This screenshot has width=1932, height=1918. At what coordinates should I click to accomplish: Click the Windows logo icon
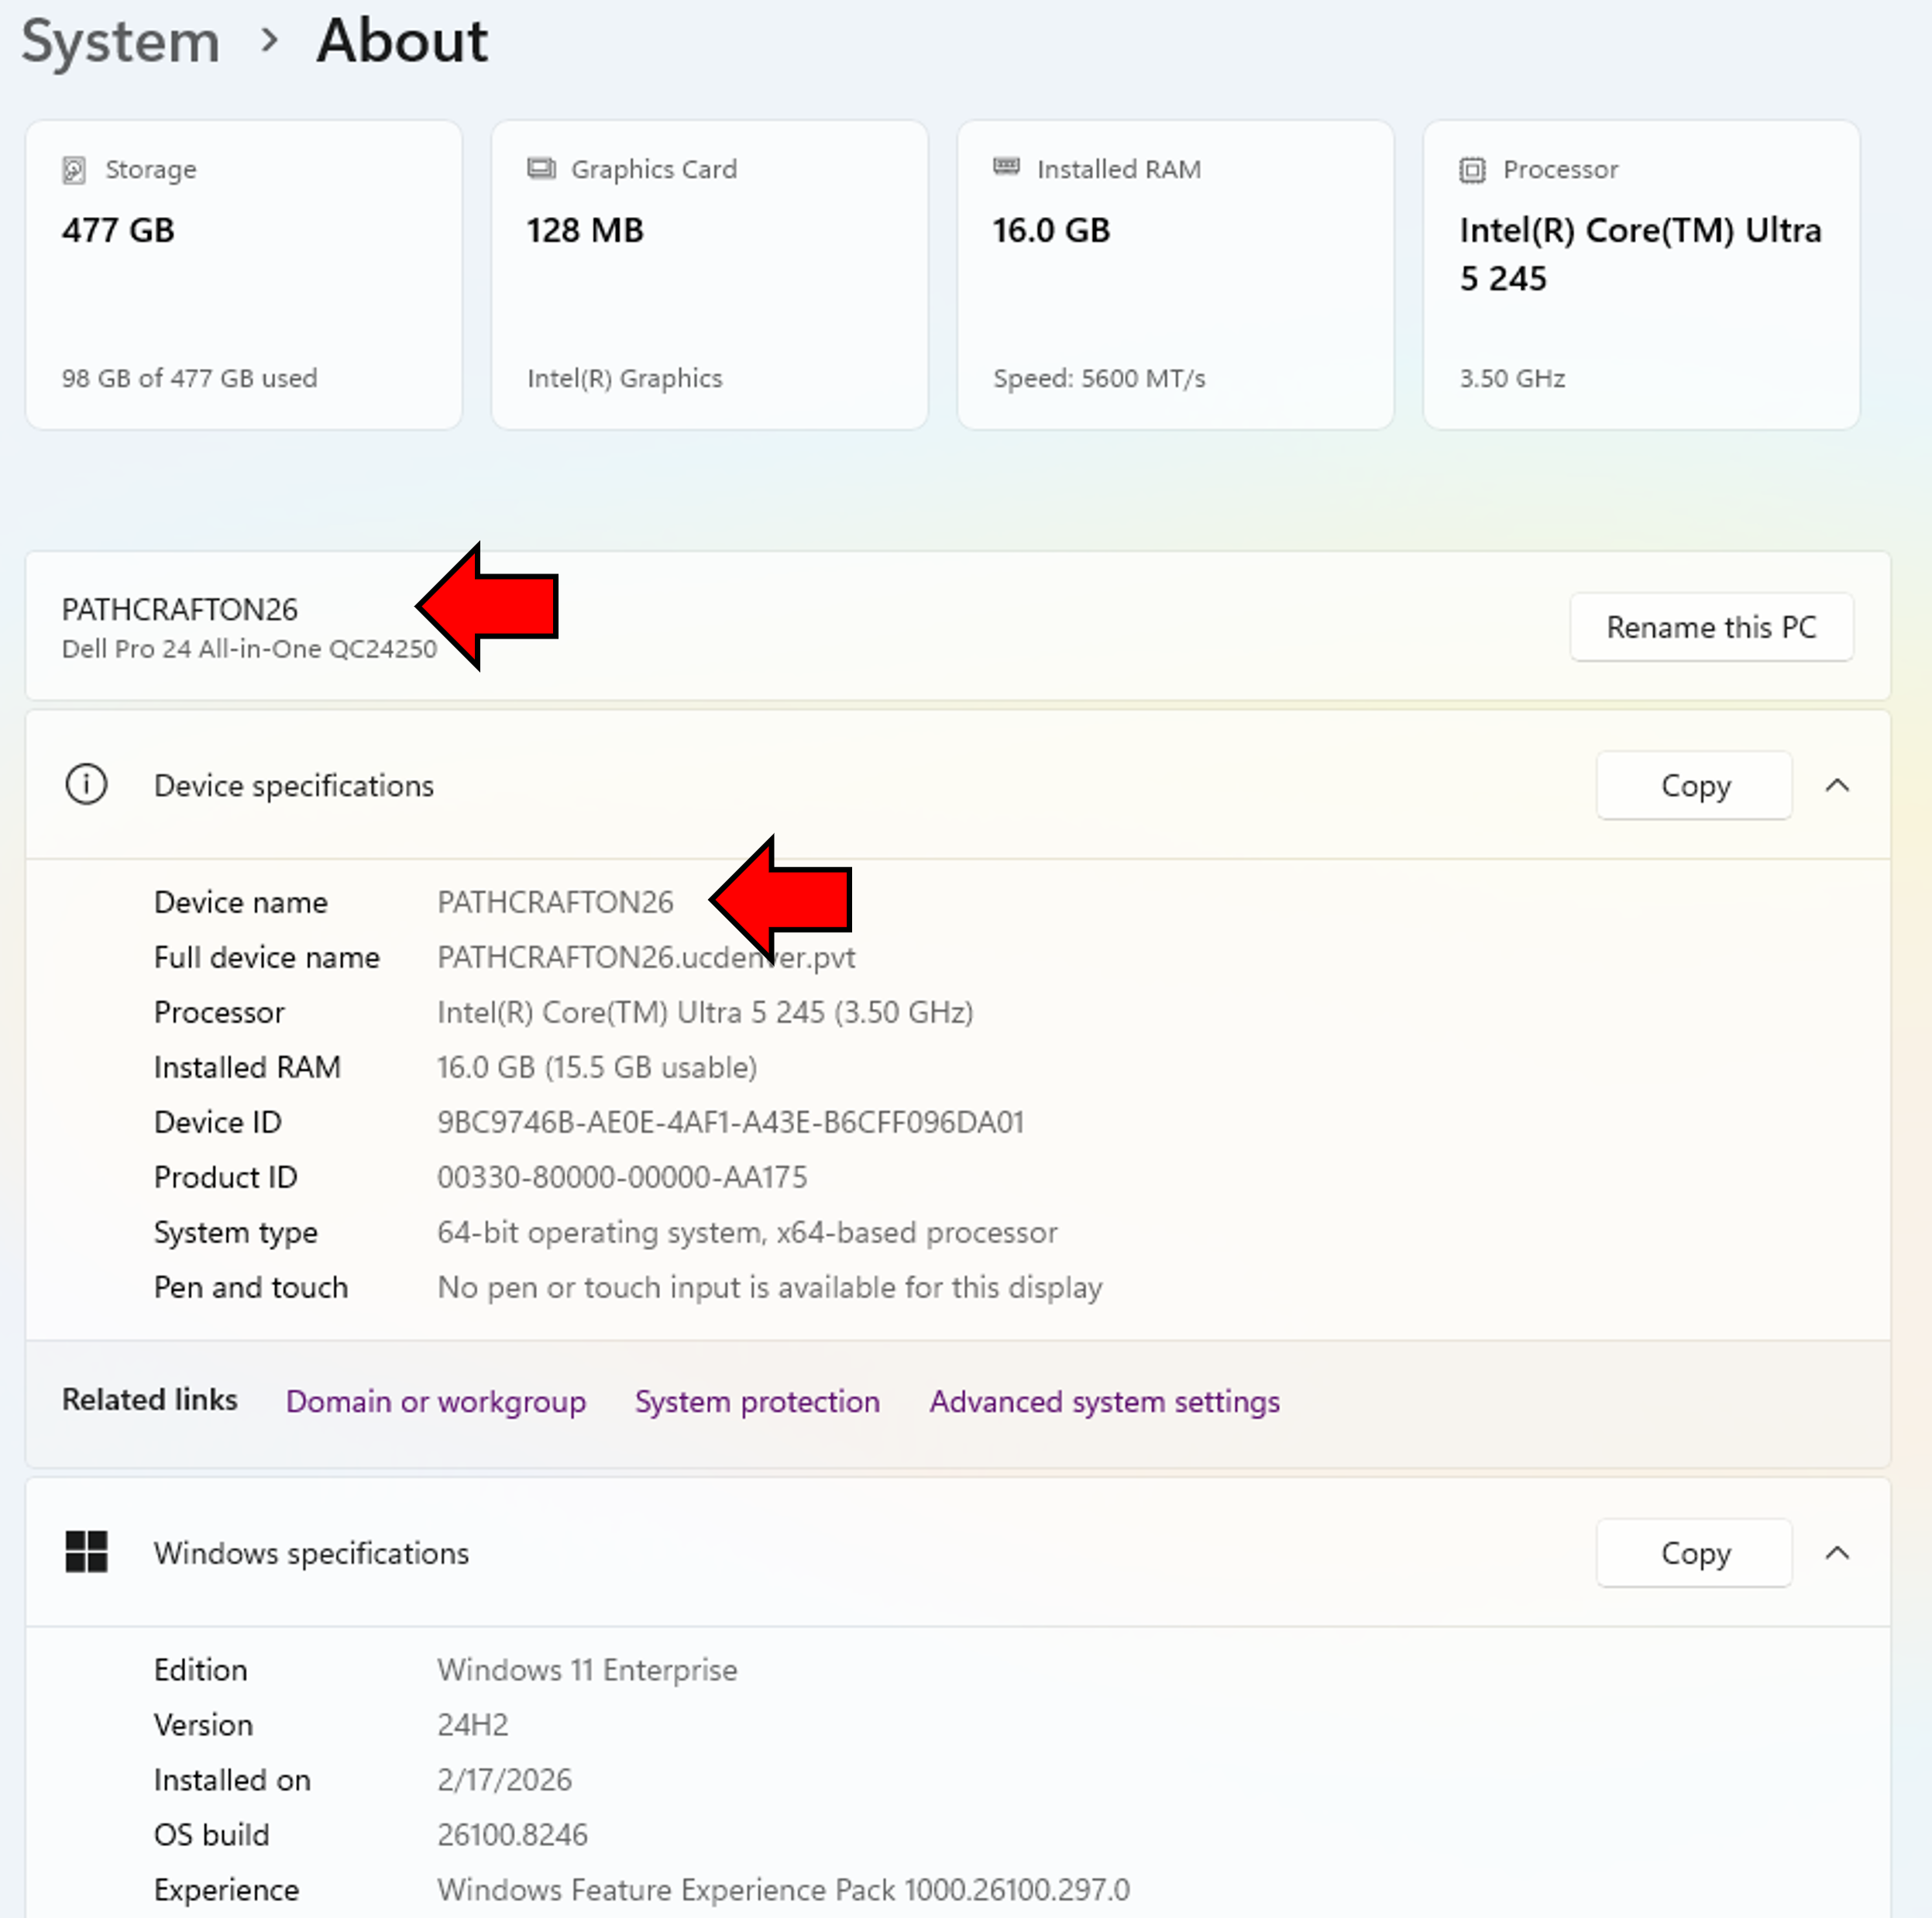coord(86,1551)
